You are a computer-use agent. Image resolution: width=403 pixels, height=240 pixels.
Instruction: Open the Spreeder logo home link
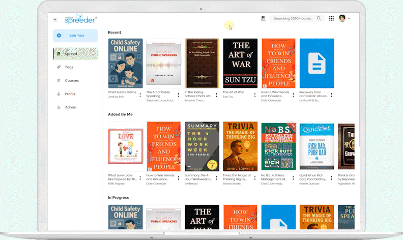click(x=81, y=19)
